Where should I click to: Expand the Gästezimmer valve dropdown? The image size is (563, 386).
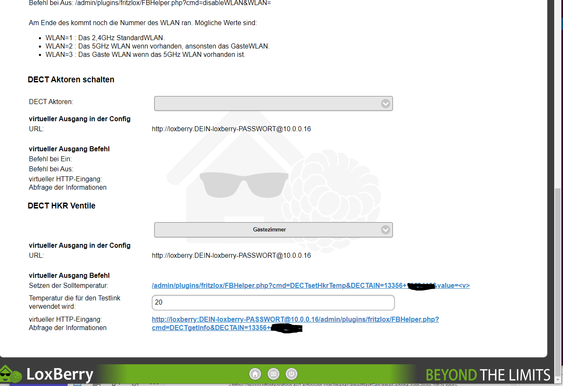point(269,230)
